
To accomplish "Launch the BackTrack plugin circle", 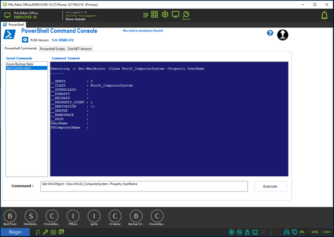I will [10, 216].
